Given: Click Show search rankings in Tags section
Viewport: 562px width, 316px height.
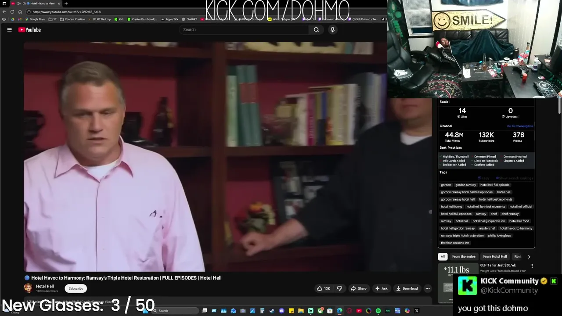Looking at the screenshot, I should (x=514, y=178).
